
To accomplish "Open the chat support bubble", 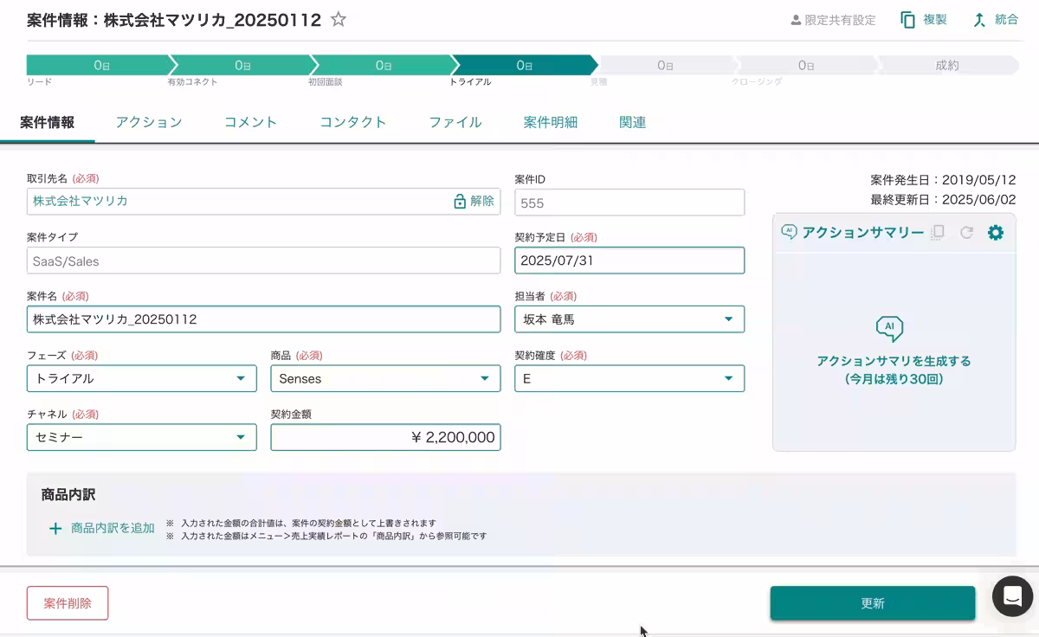I will [1011, 596].
